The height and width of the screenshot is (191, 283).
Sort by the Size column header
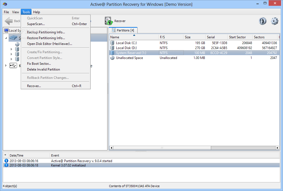pos(194,37)
